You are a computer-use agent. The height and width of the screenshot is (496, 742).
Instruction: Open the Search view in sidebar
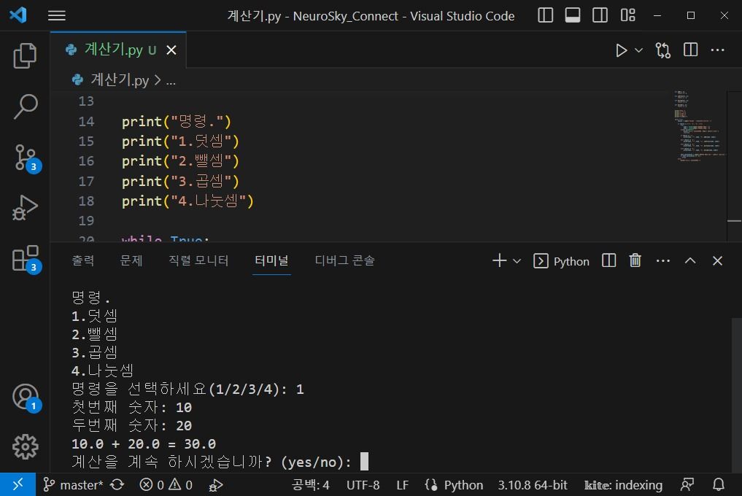[25, 106]
